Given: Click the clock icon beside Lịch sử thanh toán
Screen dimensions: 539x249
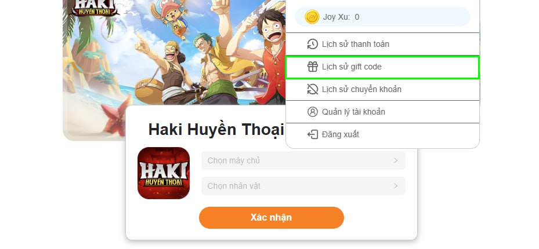Looking at the screenshot, I should click(x=313, y=44).
